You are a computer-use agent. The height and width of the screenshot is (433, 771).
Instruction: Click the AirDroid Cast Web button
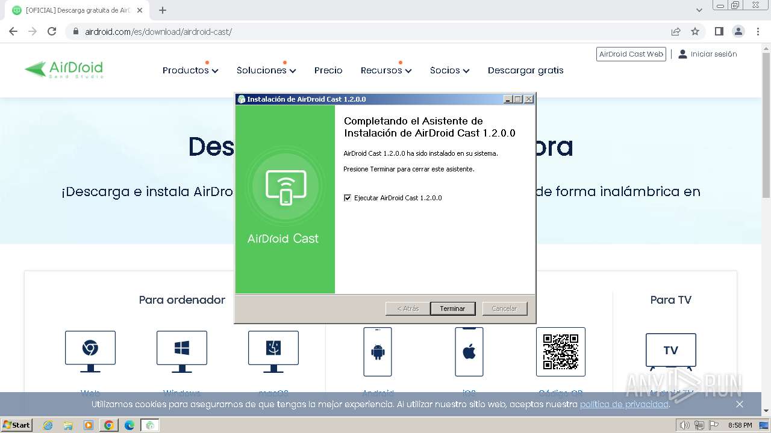631,54
